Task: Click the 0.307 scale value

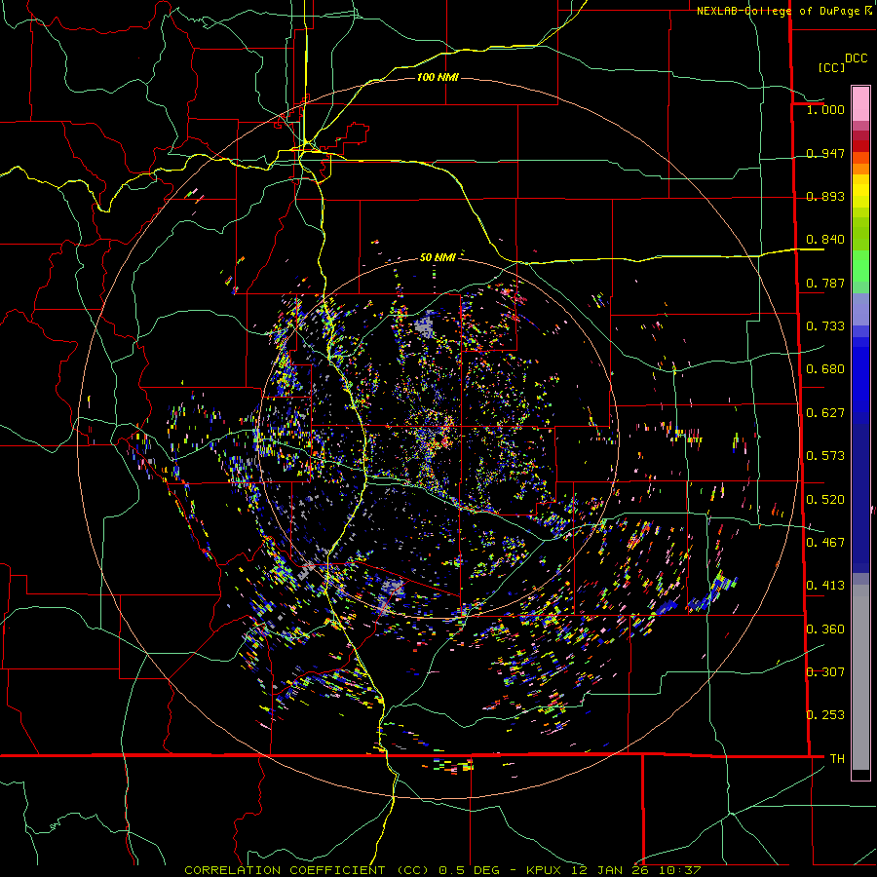Action: click(x=825, y=672)
